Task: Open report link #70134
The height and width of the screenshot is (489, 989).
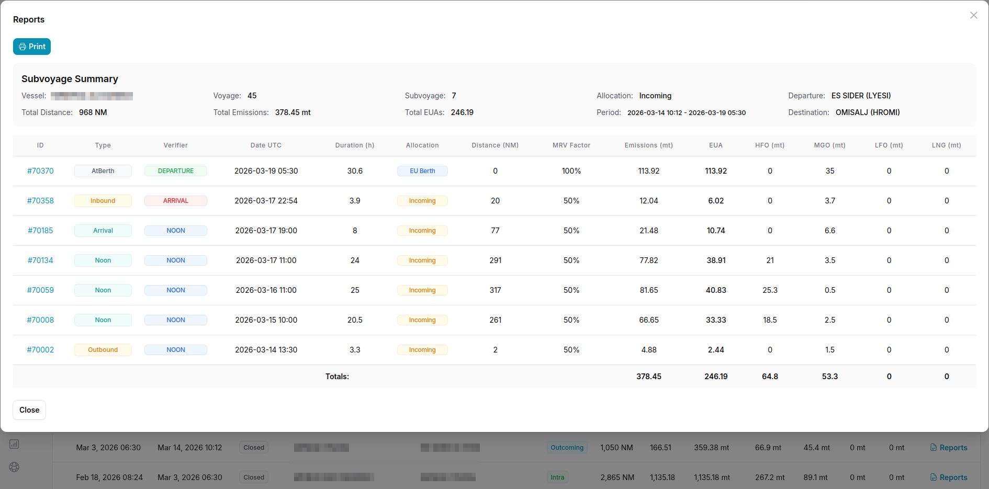Action: [40, 260]
